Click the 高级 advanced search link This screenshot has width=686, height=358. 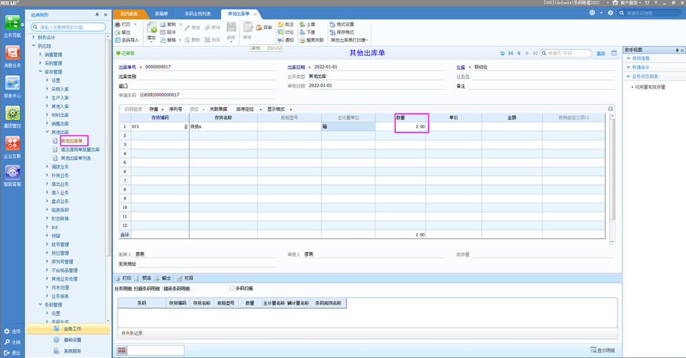(601, 53)
